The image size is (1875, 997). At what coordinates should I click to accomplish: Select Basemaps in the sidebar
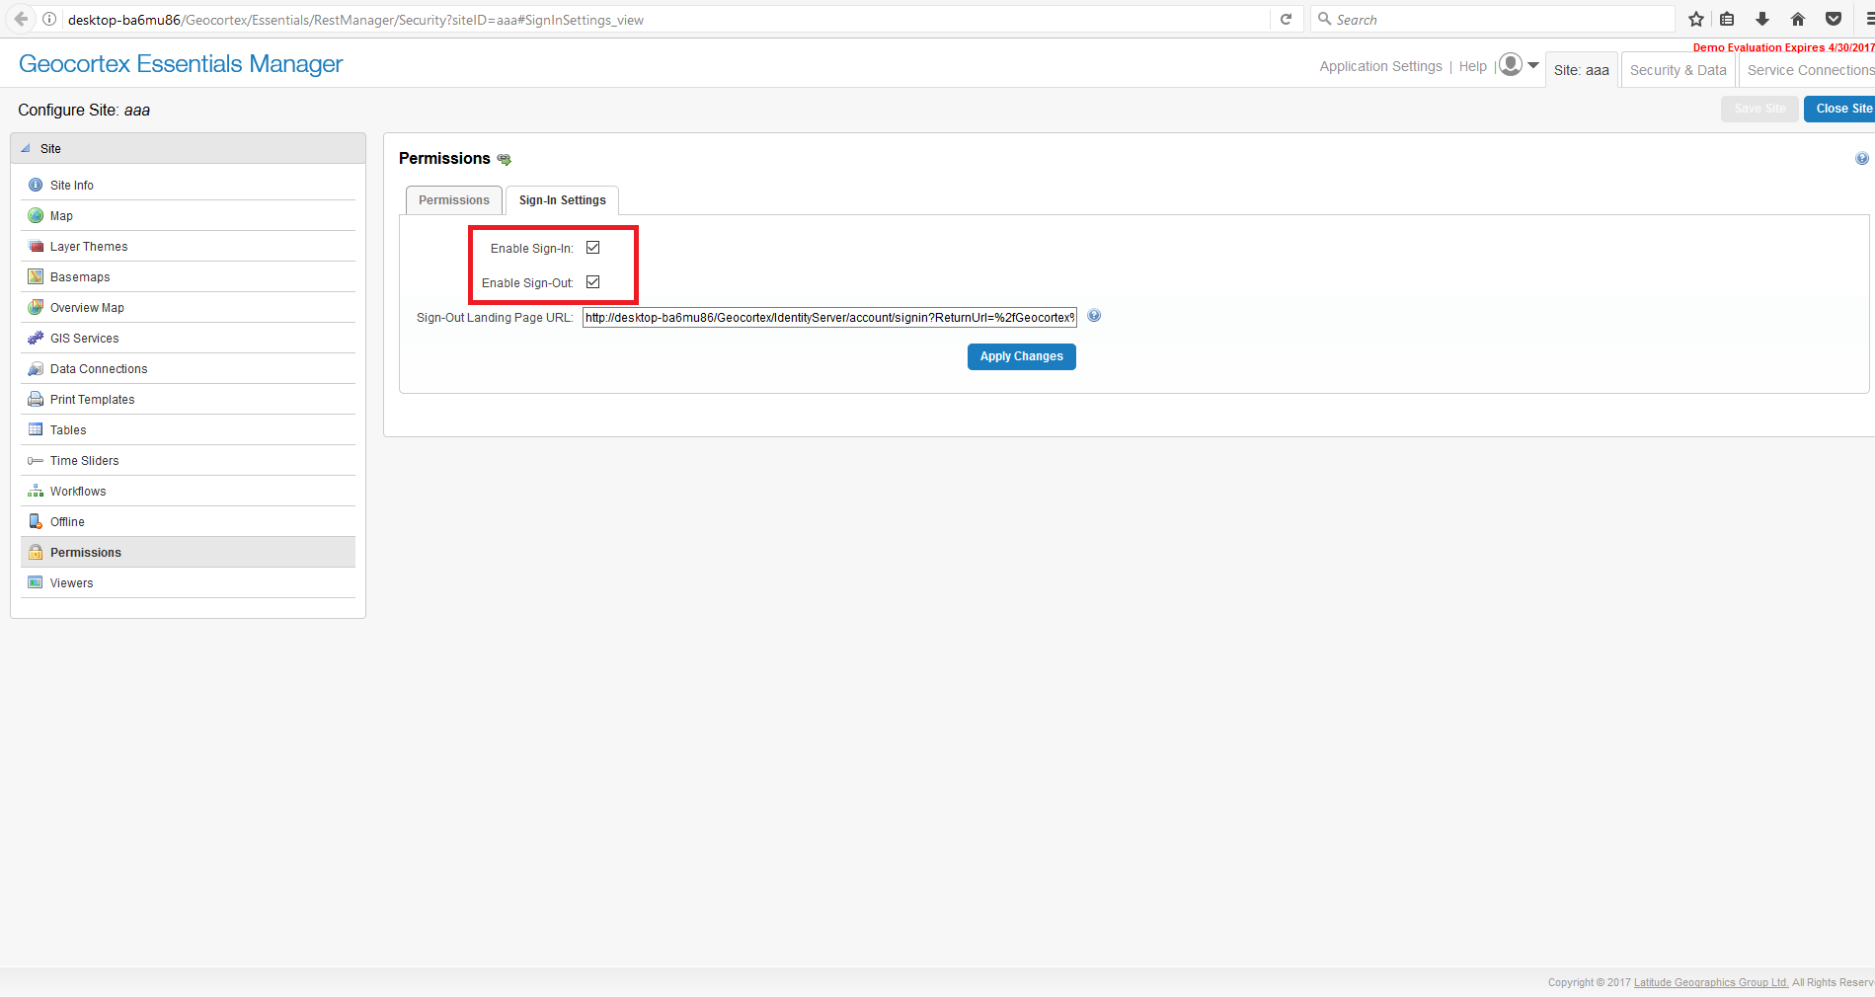188,276
